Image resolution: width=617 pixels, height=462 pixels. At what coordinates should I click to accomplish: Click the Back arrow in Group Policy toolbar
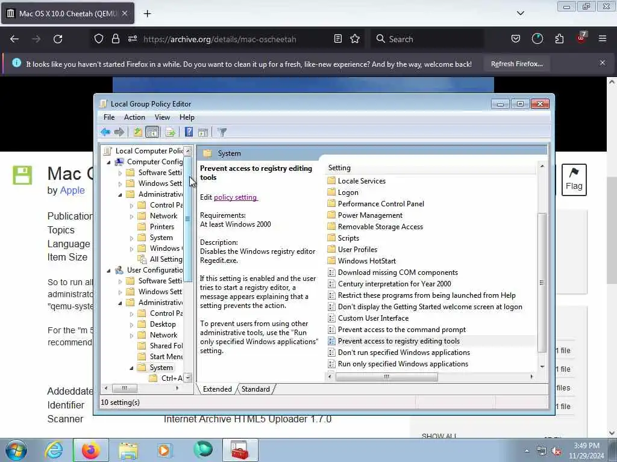tap(105, 132)
